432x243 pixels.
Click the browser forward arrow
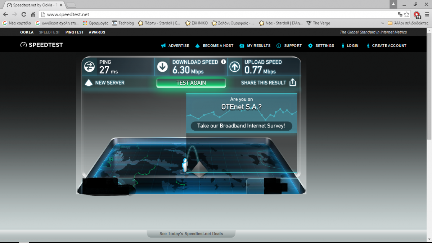(x=15, y=14)
